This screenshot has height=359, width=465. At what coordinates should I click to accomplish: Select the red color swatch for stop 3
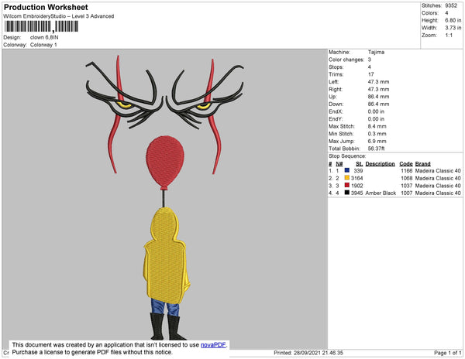pyautogui.click(x=347, y=185)
